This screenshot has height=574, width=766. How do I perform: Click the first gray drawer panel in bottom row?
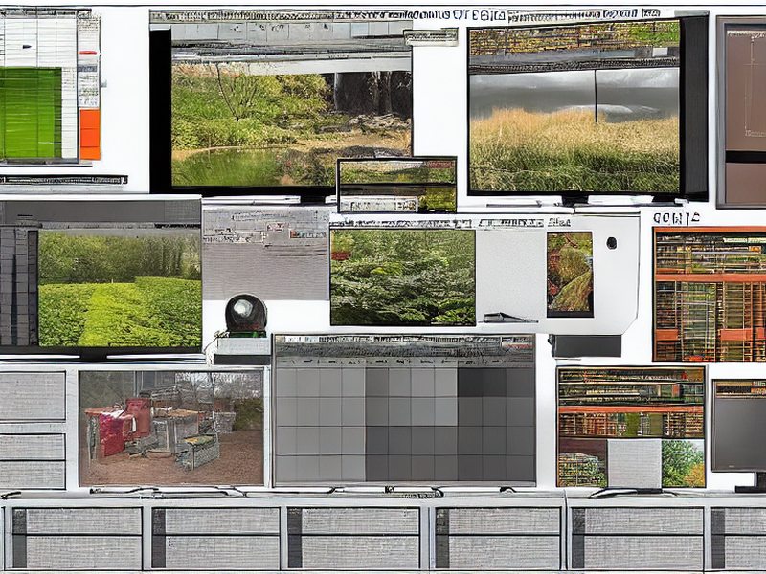tap(78, 538)
